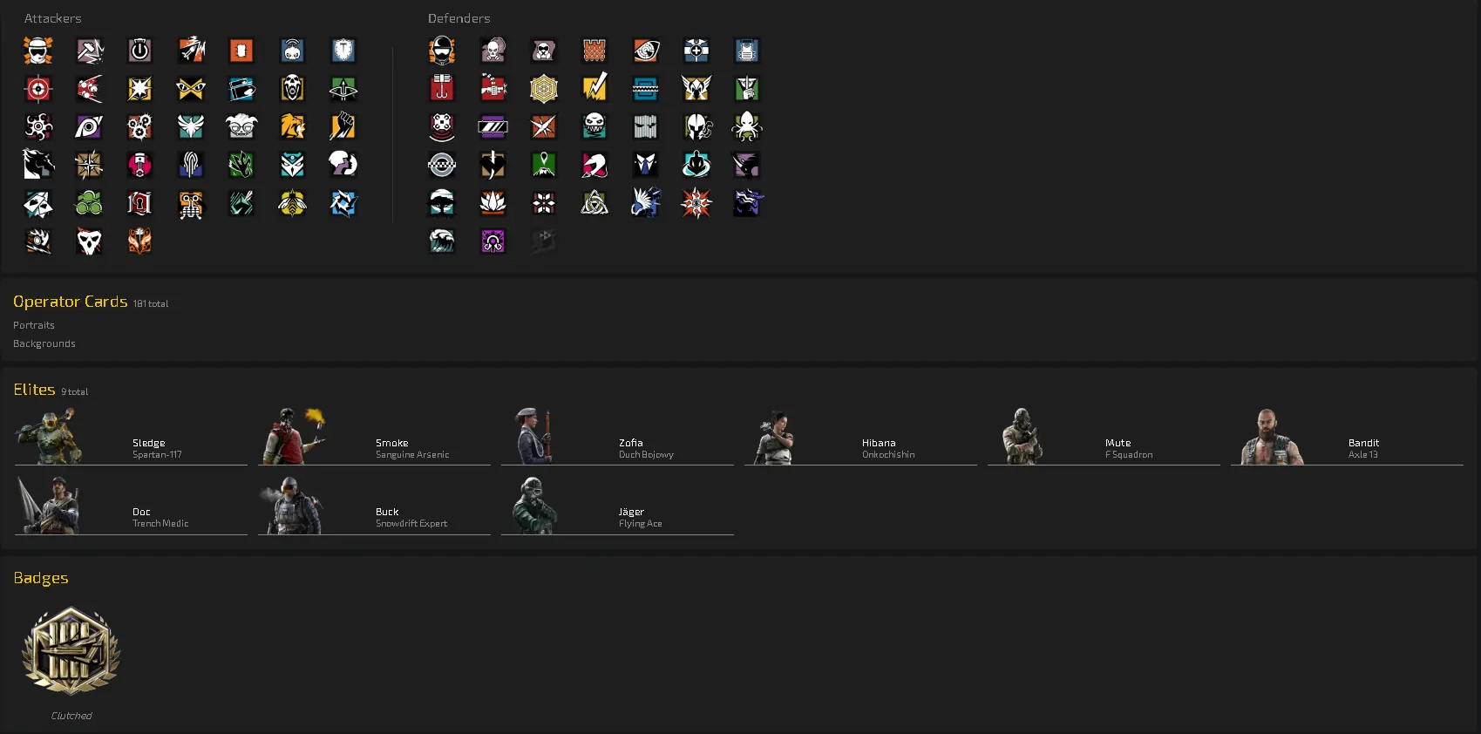1481x734 pixels.
Task: Choose the Tubarão wave operator icon
Action: 442,241
